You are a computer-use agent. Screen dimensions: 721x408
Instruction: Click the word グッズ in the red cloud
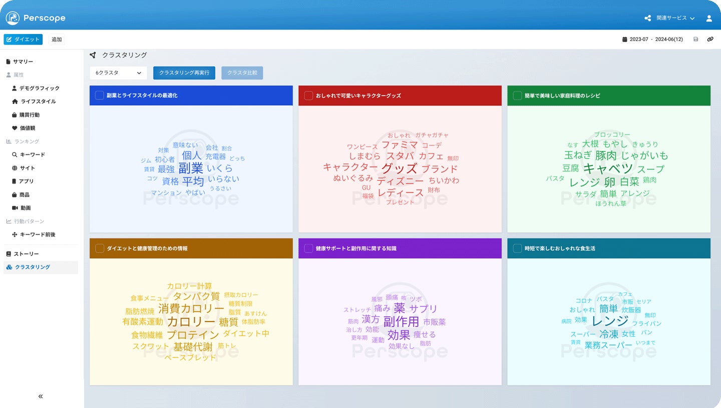[399, 168]
